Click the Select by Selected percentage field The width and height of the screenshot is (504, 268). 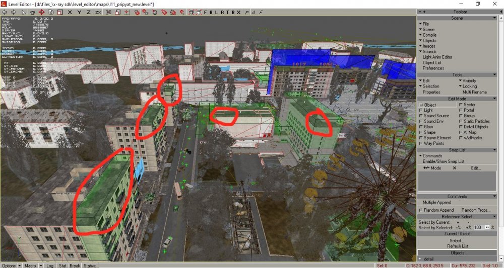[x=478, y=228]
